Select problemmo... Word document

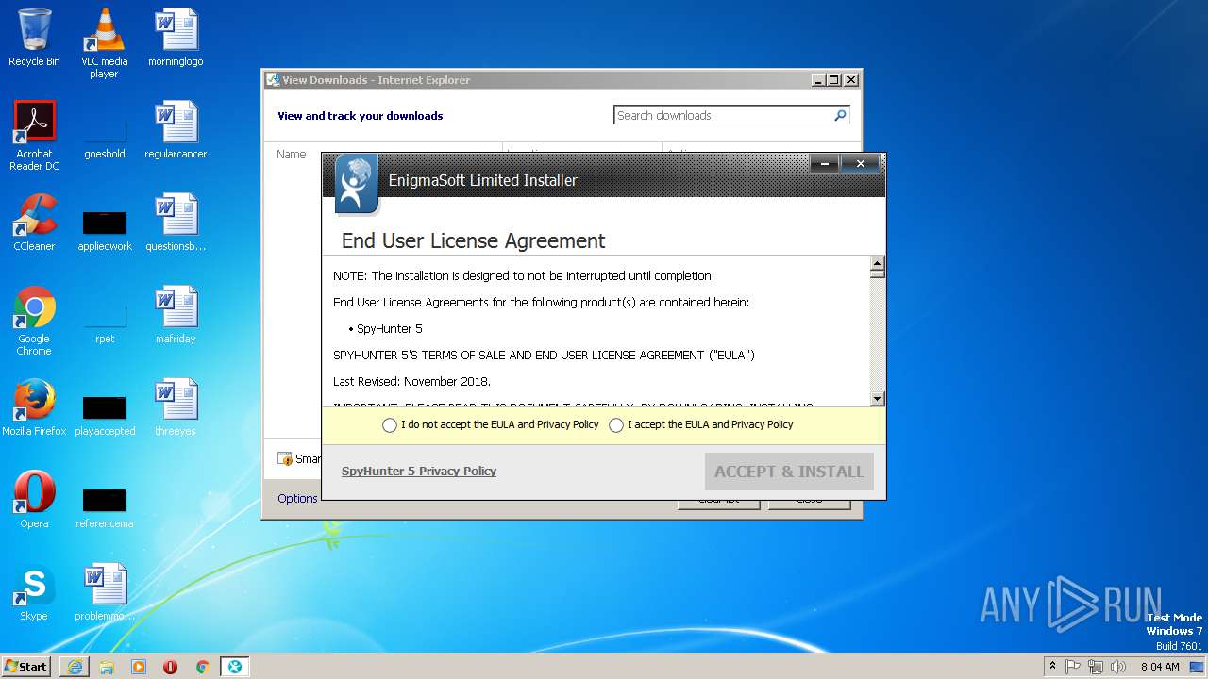pyautogui.click(x=105, y=593)
